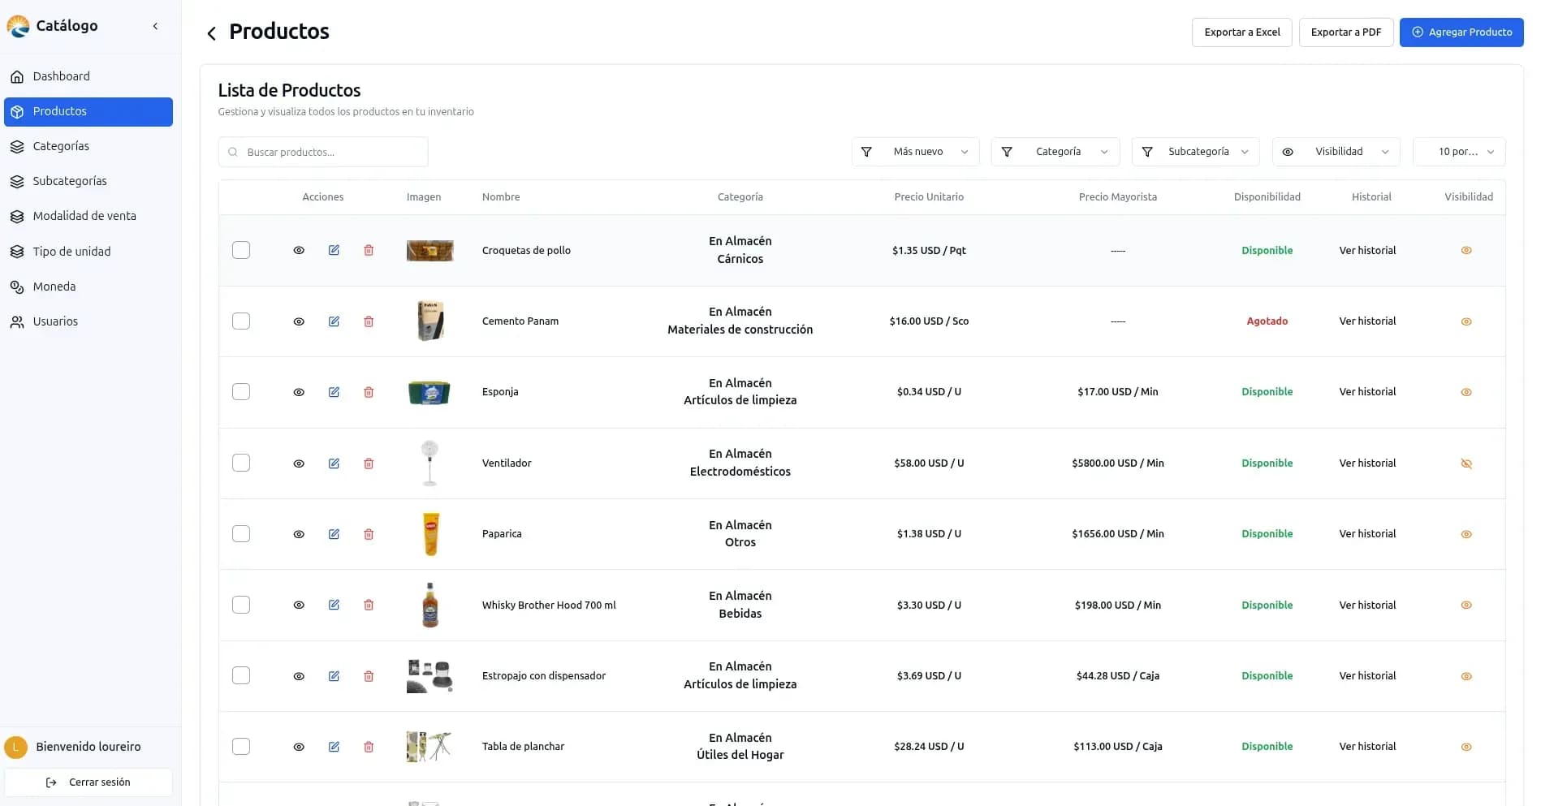Screen dimensions: 1541x806
Task: Open Modalidad de venta in sidebar
Action: [x=84, y=216]
